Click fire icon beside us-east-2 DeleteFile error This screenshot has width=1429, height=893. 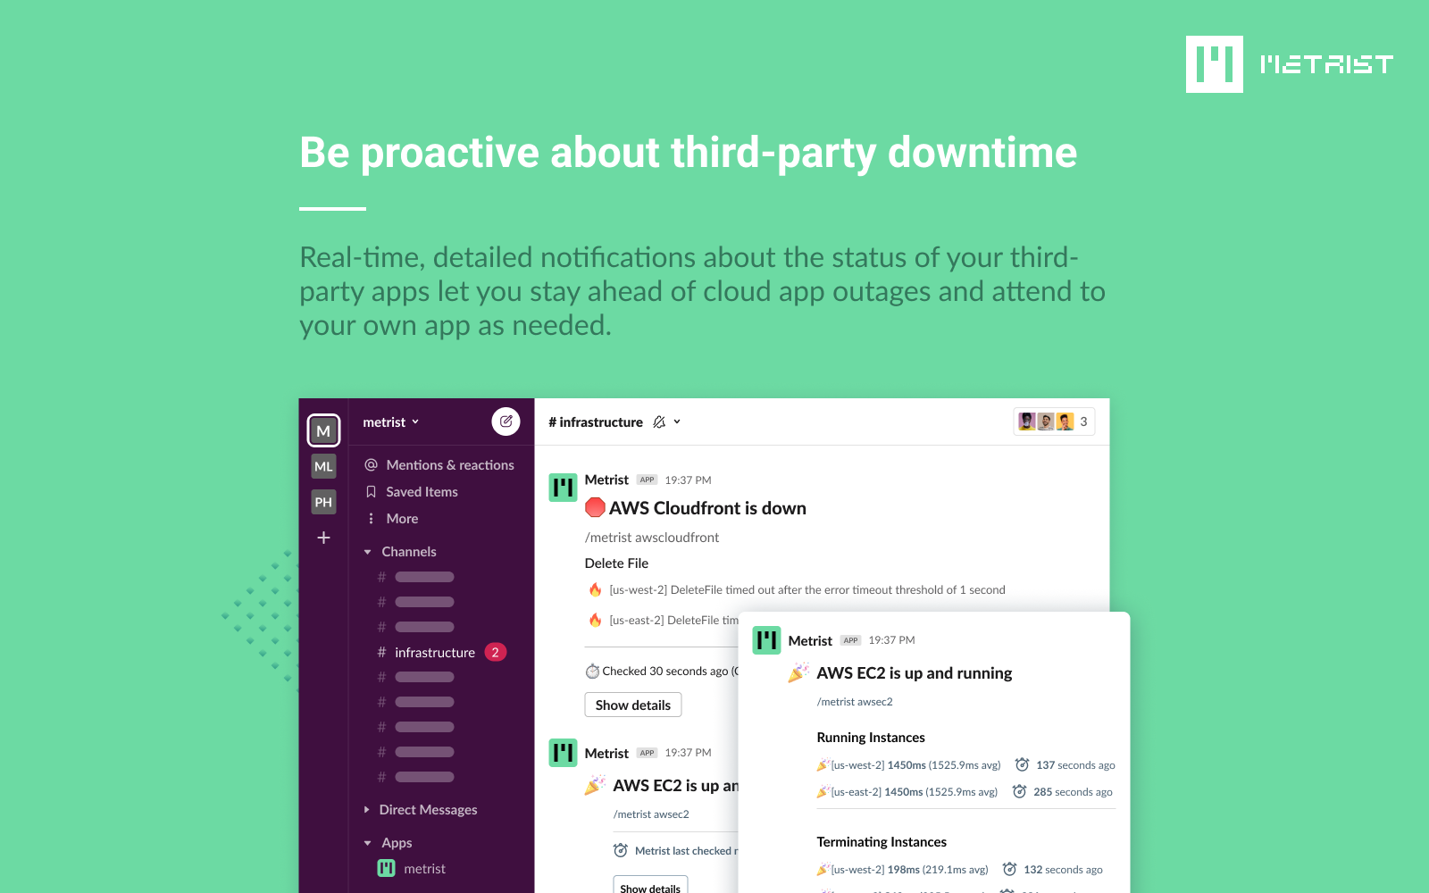(595, 620)
